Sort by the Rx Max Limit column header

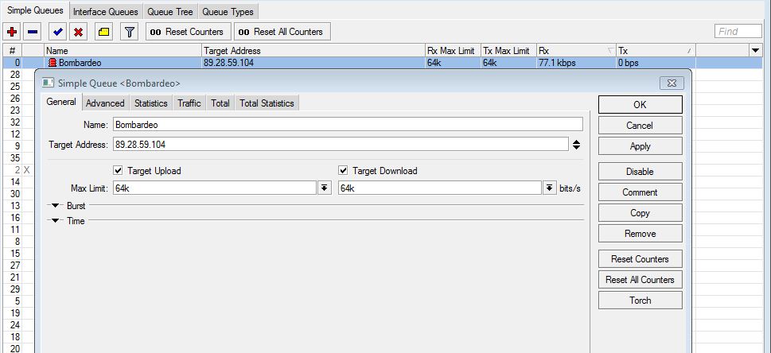[453, 51]
